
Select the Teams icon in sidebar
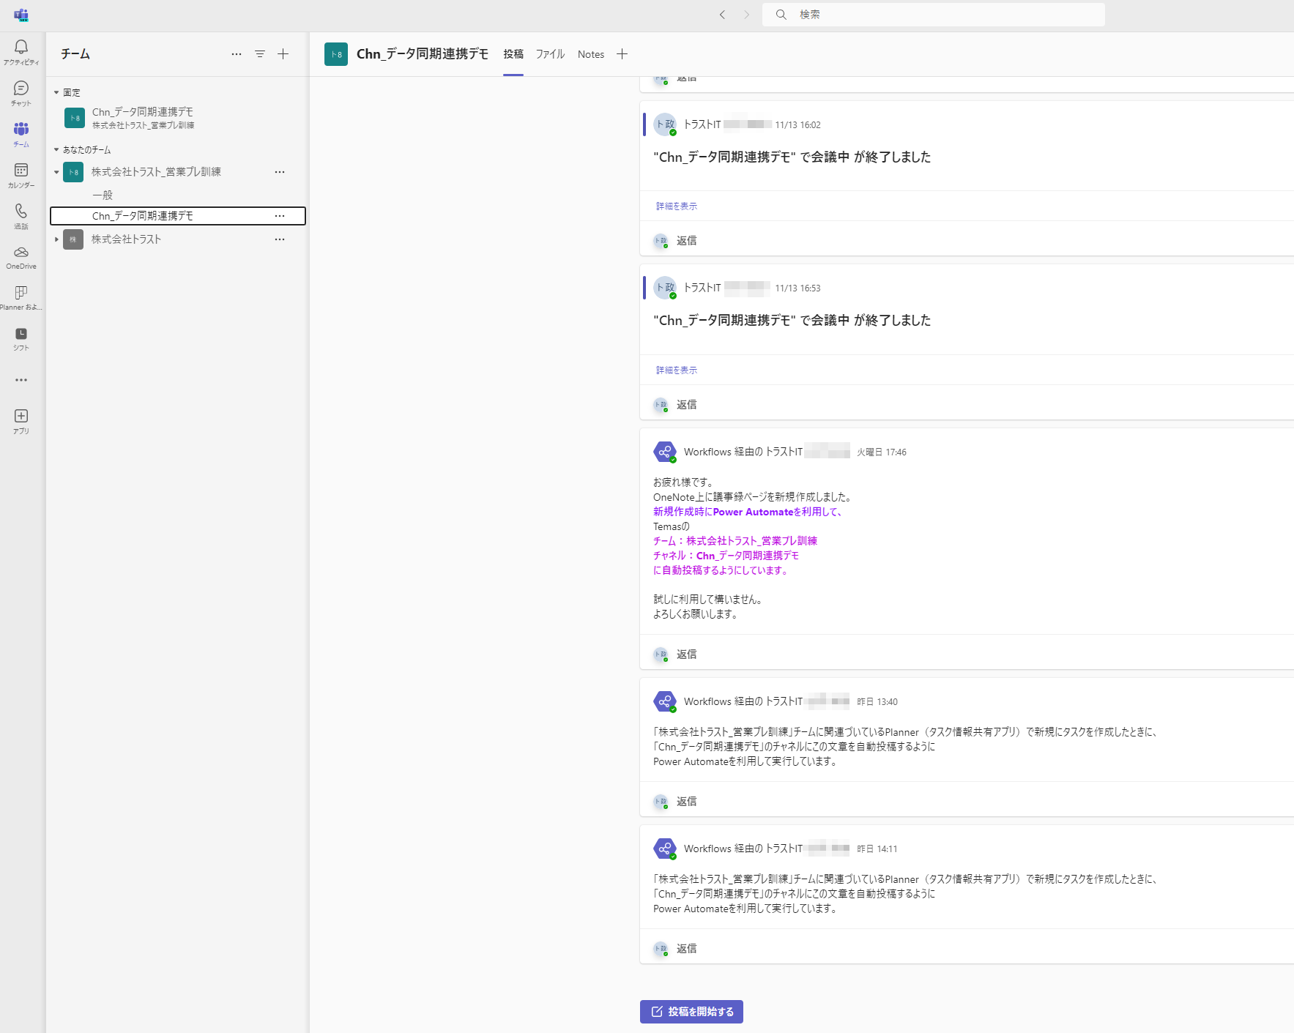[x=21, y=134]
